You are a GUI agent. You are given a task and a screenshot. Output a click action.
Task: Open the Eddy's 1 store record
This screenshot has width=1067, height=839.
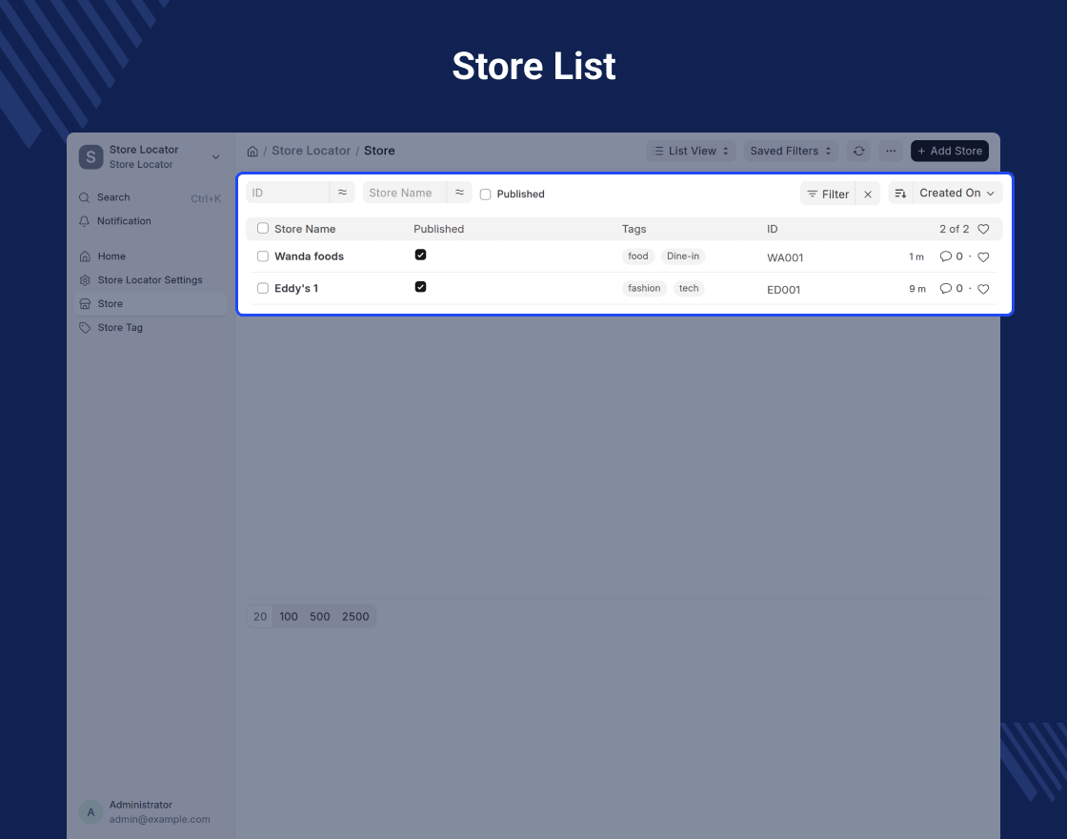(x=296, y=289)
